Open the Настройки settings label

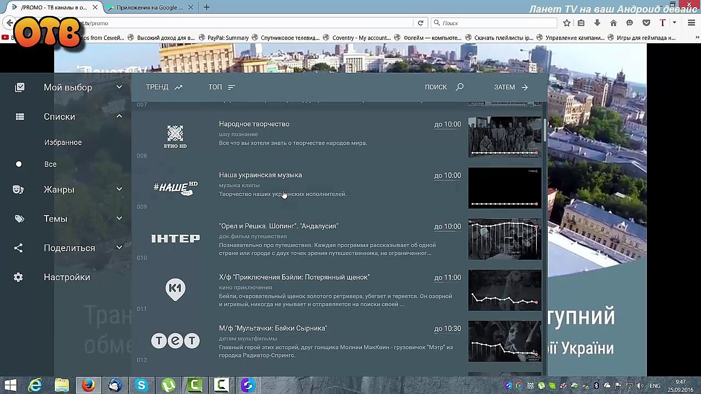pyautogui.click(x=67, y=277)
